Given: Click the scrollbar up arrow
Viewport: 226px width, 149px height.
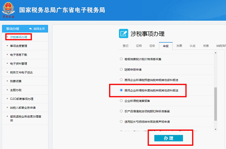Looking at the screenshot, I should point(215,53).
